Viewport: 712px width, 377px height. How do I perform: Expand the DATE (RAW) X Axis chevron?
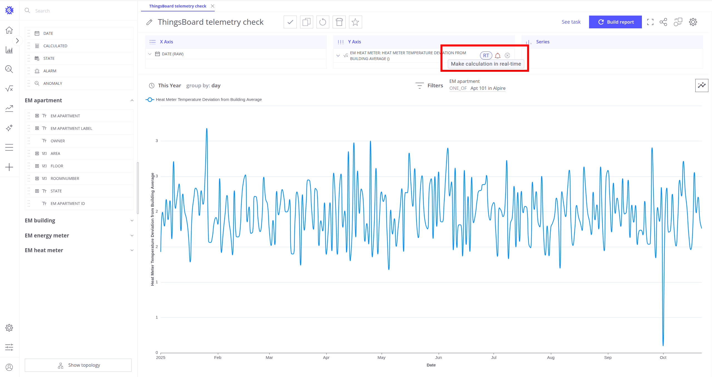(150, 54)
